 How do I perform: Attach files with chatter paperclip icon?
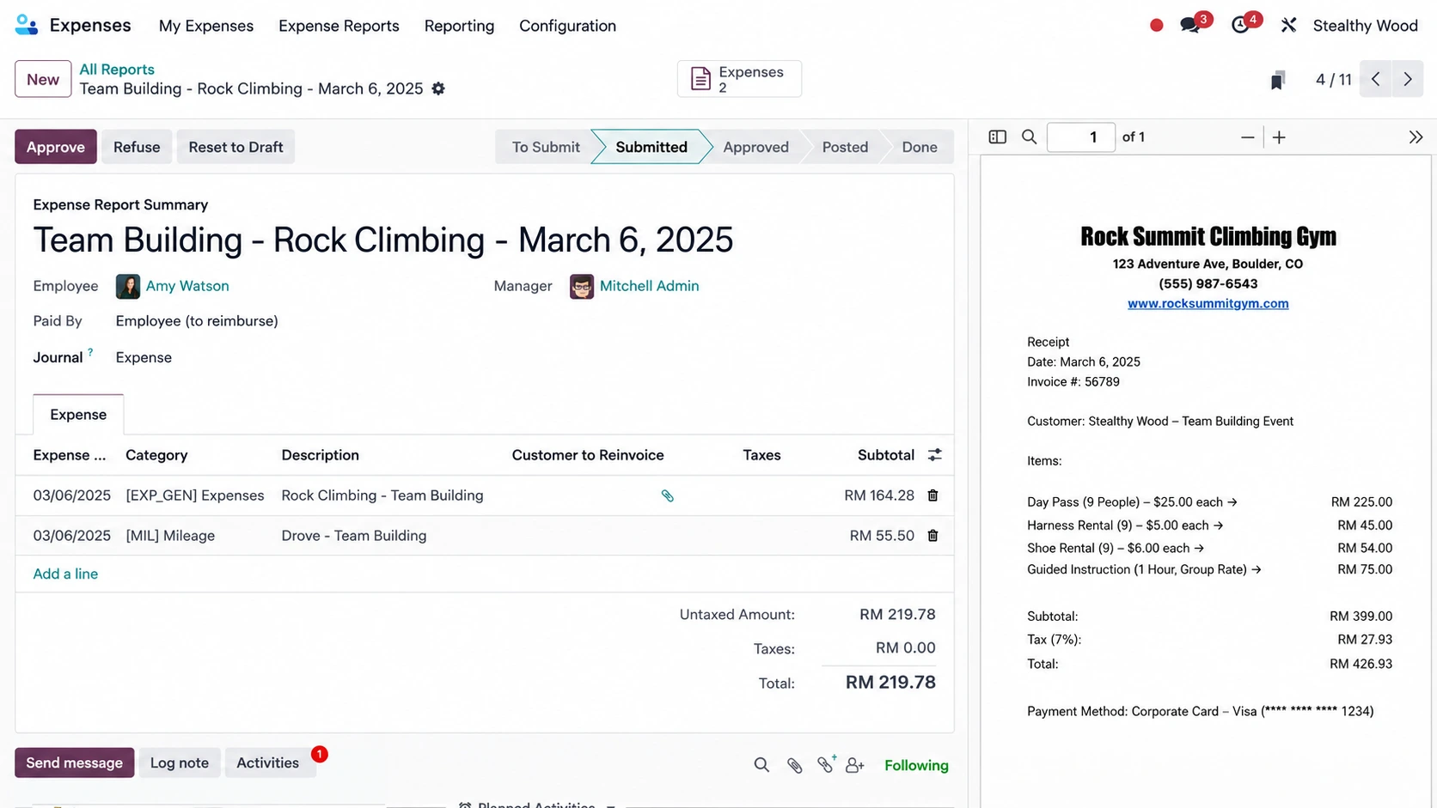coord(795,765)
